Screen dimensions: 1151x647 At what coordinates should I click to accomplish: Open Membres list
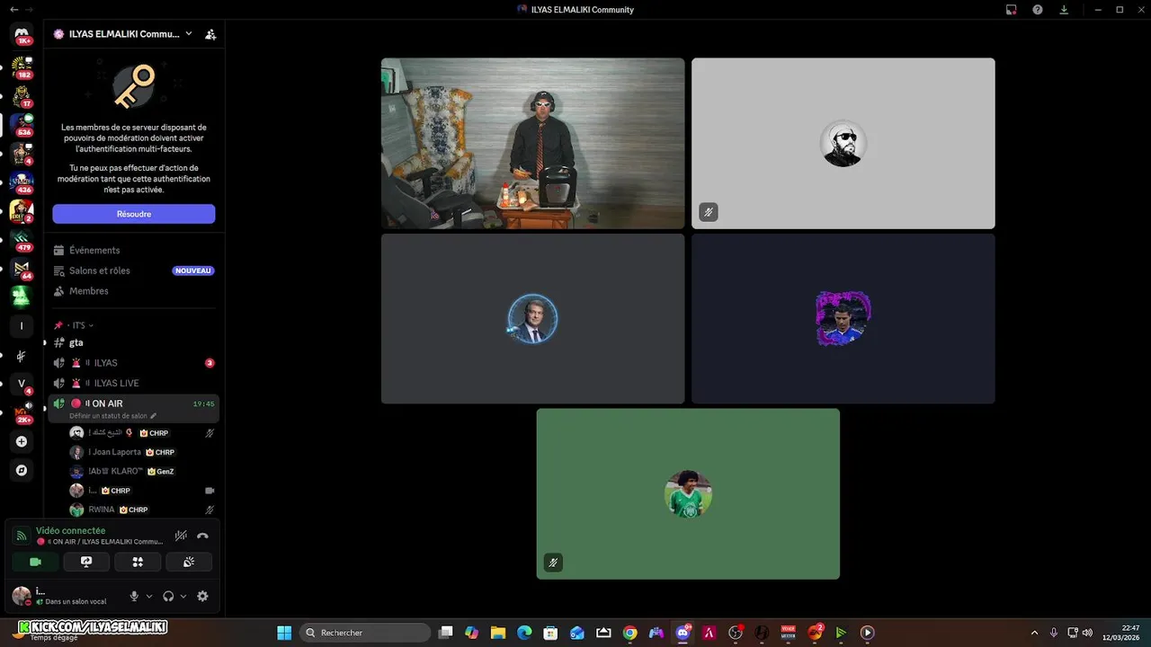pyautogui.click(x=134, y=291)
